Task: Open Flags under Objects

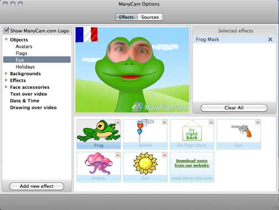Action: pyautogui.click(x=22, y=53)
